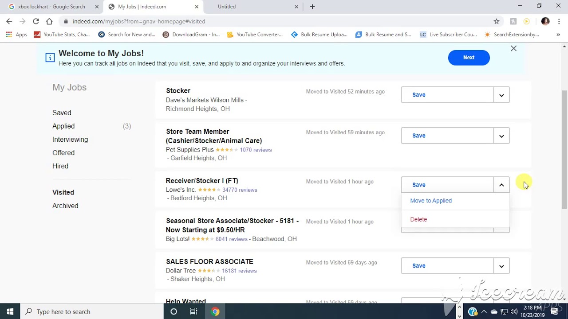This screenshot has height=319, width=568.
Task: Collapse options for Lowe's Receiver/Stocker job
Action: click(501, 185)
